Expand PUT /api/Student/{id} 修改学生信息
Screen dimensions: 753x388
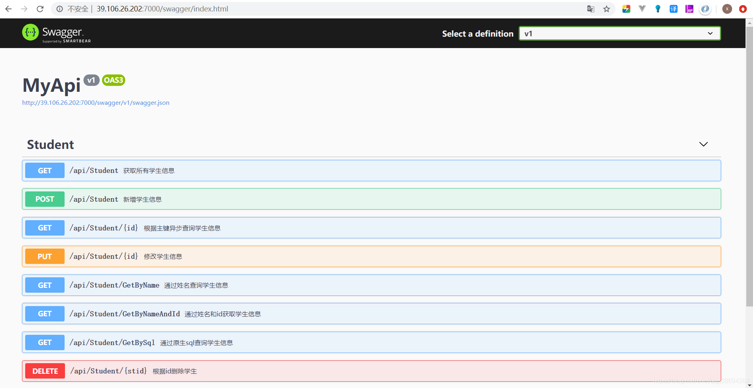pyautogui.click(x=371, y=256)
